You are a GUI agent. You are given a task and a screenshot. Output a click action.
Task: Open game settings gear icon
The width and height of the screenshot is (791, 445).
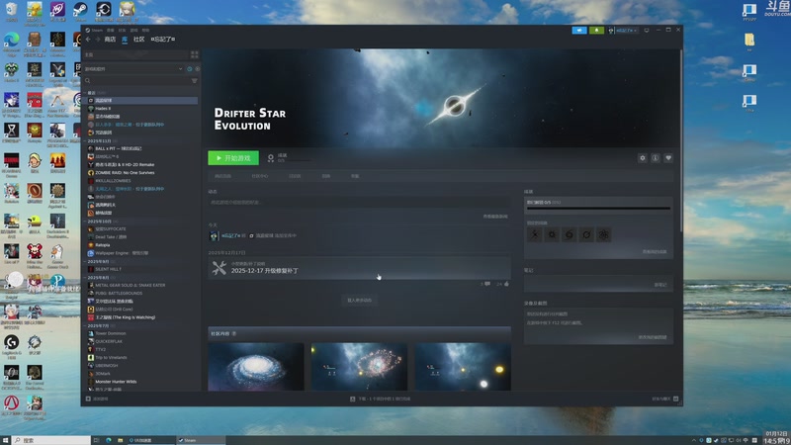click(x=642, y=158)
